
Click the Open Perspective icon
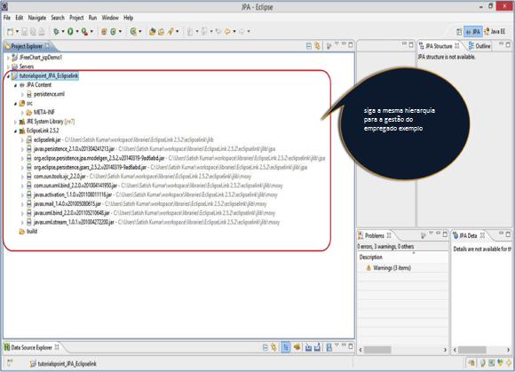(x=459, y=32)
